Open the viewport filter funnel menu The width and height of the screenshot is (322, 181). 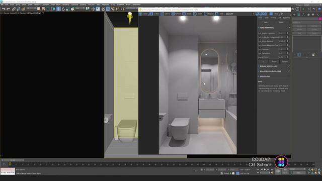point(43,13)
